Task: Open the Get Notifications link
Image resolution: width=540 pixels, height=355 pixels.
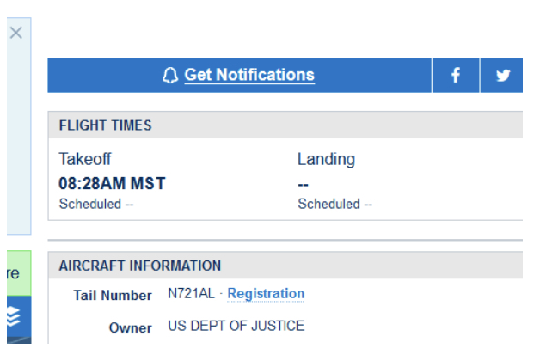Action: [x=249, y=75]
